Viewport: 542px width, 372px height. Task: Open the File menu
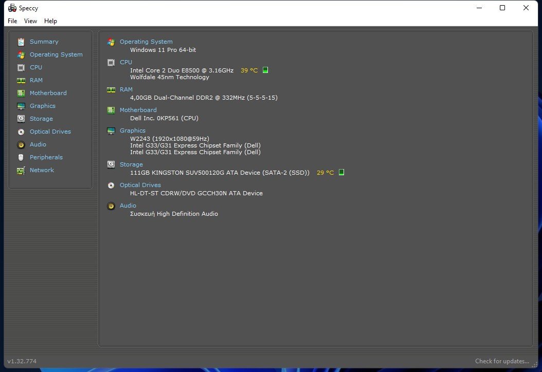point(12,21)
